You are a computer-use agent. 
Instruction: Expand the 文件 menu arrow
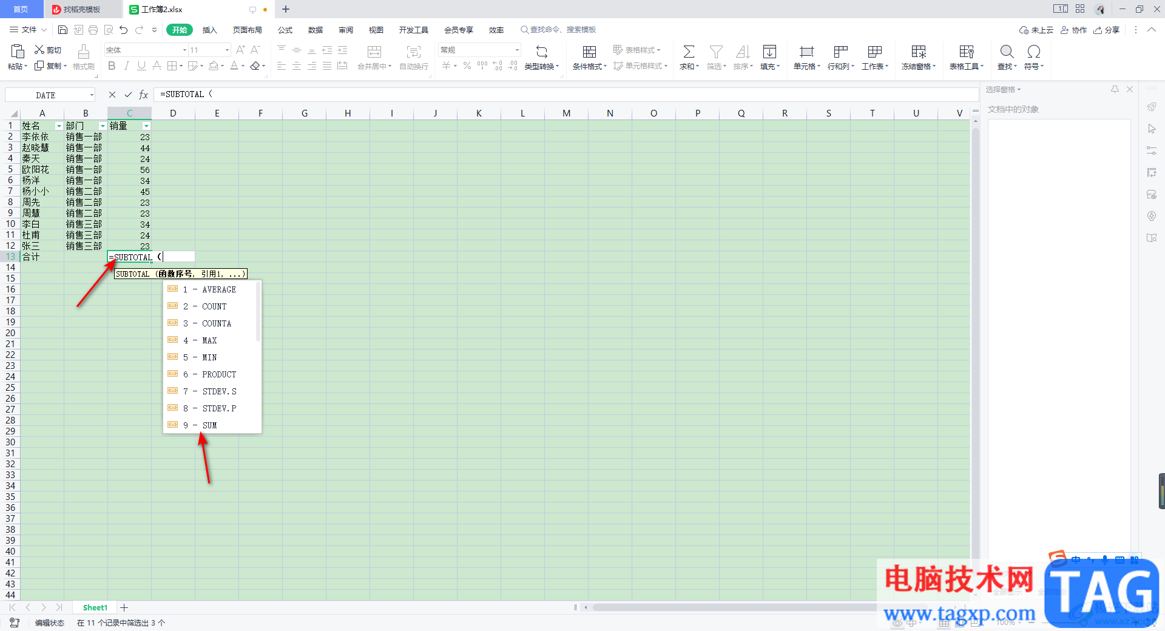[x=44, y=30]
